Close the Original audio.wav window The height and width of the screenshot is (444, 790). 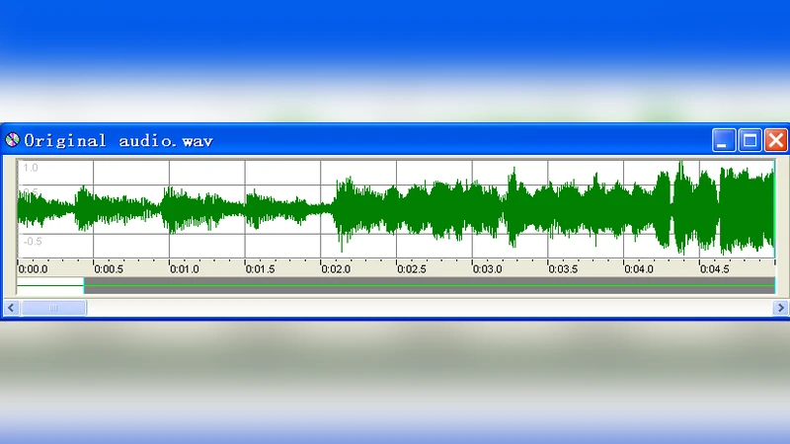(x=775, y=140)
